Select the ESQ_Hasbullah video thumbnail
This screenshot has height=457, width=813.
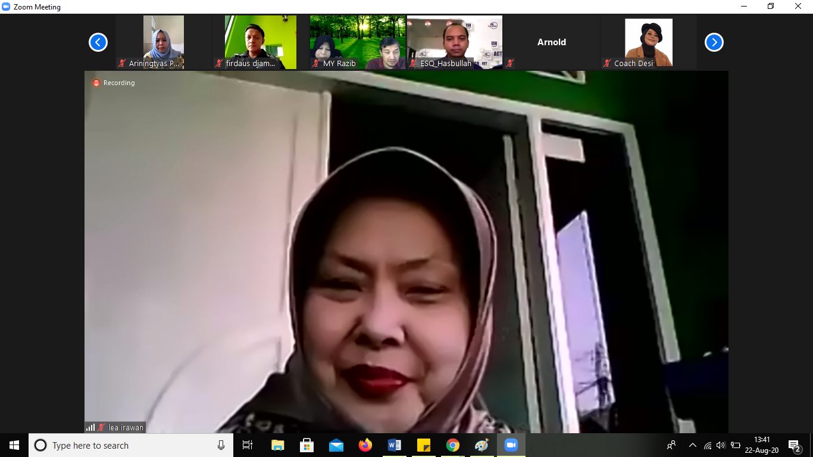(x=455, y=42)
